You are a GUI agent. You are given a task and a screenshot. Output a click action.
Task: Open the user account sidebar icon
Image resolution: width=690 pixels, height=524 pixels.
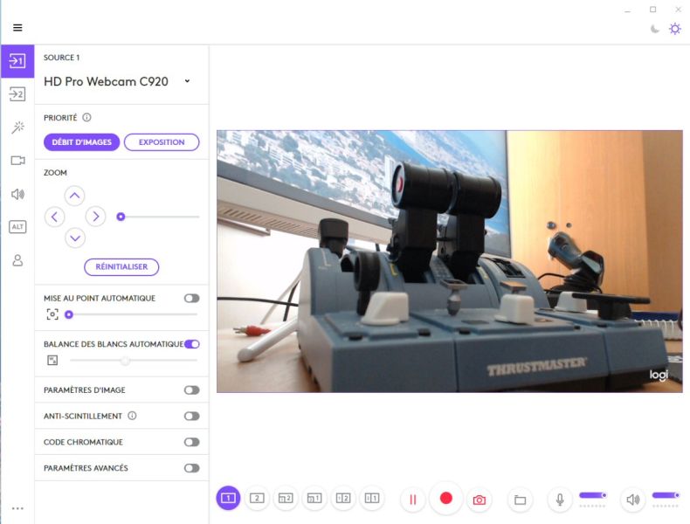point(17,260)
